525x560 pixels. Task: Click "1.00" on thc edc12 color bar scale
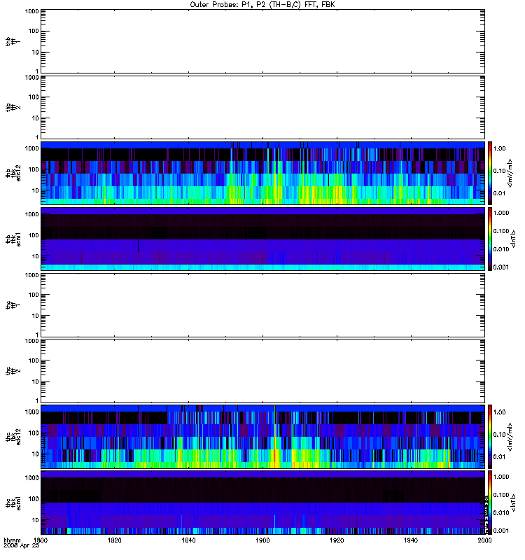coord(499,412)
